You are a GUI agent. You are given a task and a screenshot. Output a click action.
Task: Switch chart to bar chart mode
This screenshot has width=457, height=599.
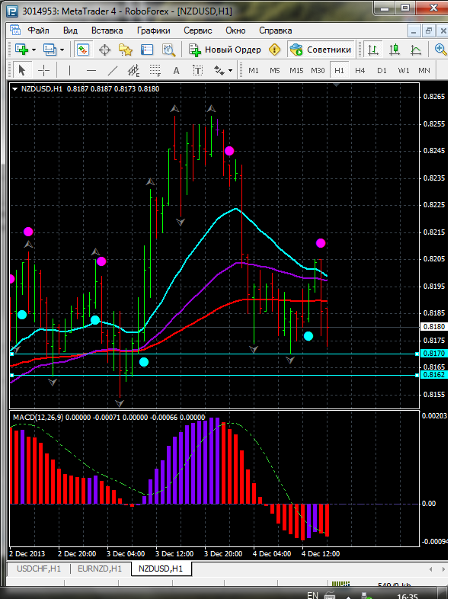click(373, 50)
